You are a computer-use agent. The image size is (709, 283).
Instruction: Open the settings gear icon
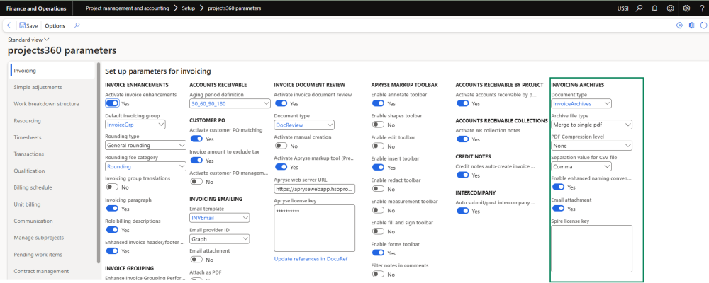686,8
